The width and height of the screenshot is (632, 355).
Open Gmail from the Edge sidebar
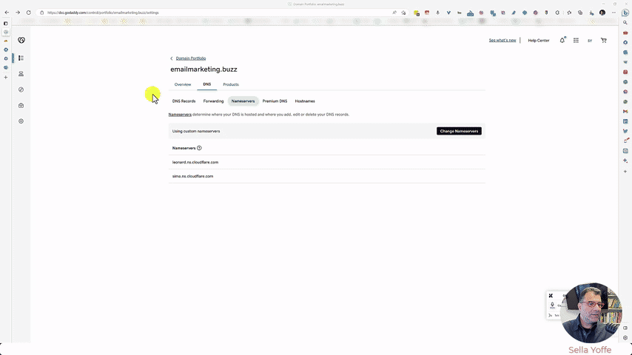pos(625,112)
